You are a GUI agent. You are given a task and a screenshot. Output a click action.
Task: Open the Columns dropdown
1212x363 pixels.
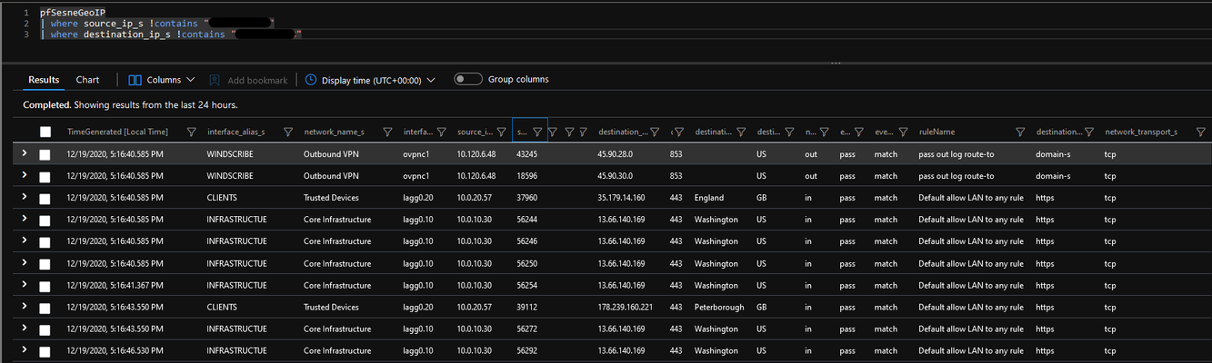[162, 80]
